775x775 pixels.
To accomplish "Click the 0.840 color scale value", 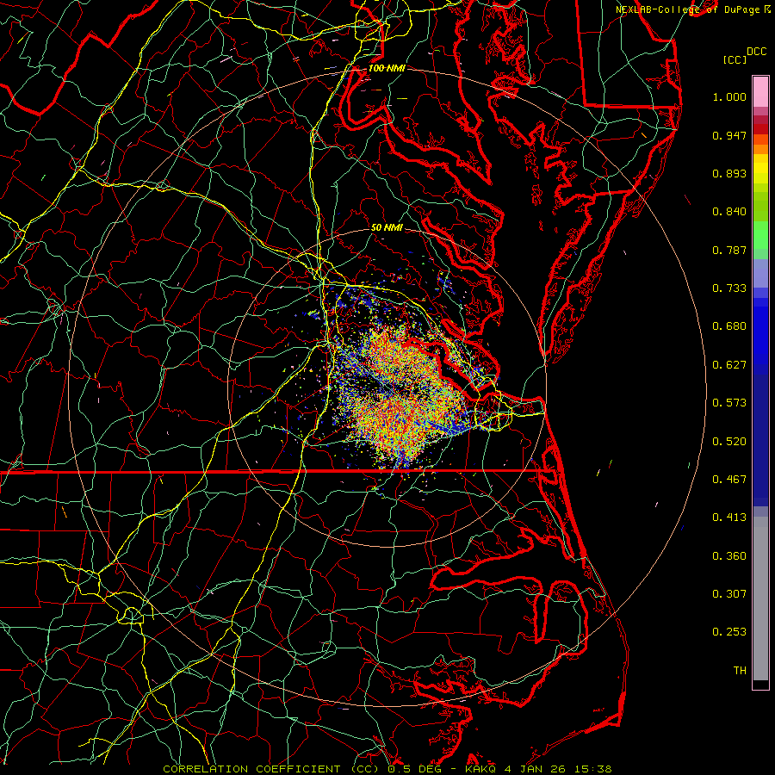I will [729, 212].
